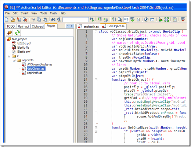Click the Find next arrow icon

click(91, 20)
